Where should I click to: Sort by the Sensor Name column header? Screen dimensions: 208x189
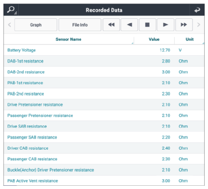68,39
